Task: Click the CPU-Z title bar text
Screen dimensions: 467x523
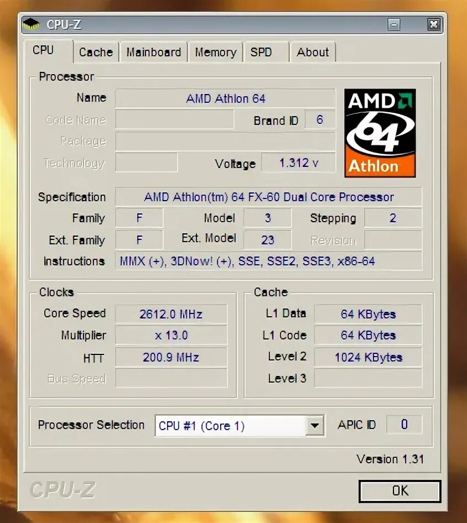Action: 64,24
